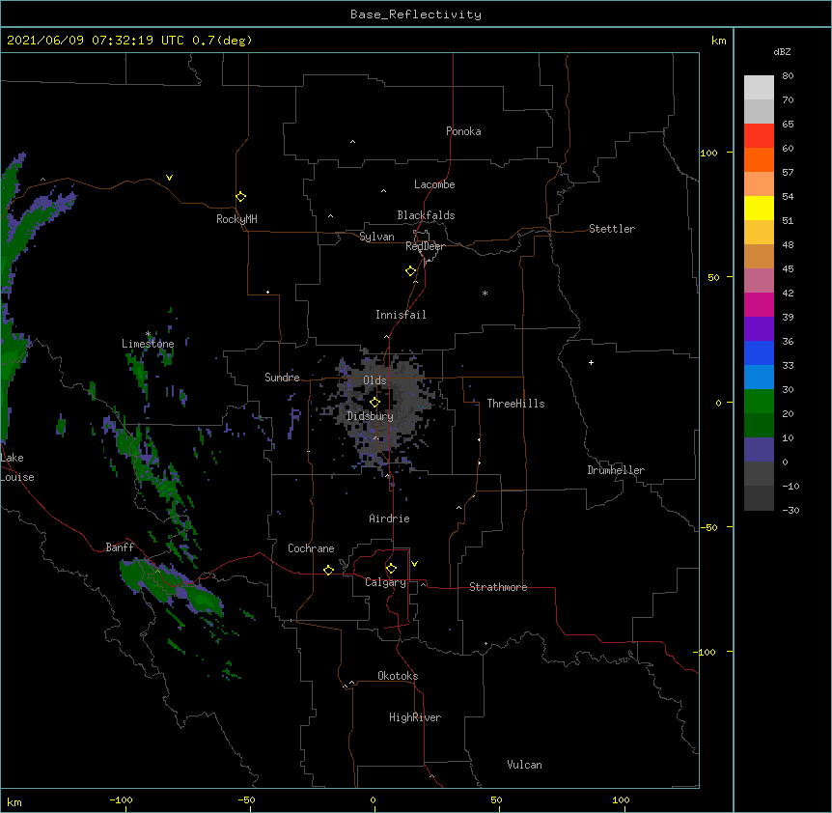Image resolution: width=832 pixels, height=813 pixels.
Task: Click the Calgary city label
Action: 385,582
